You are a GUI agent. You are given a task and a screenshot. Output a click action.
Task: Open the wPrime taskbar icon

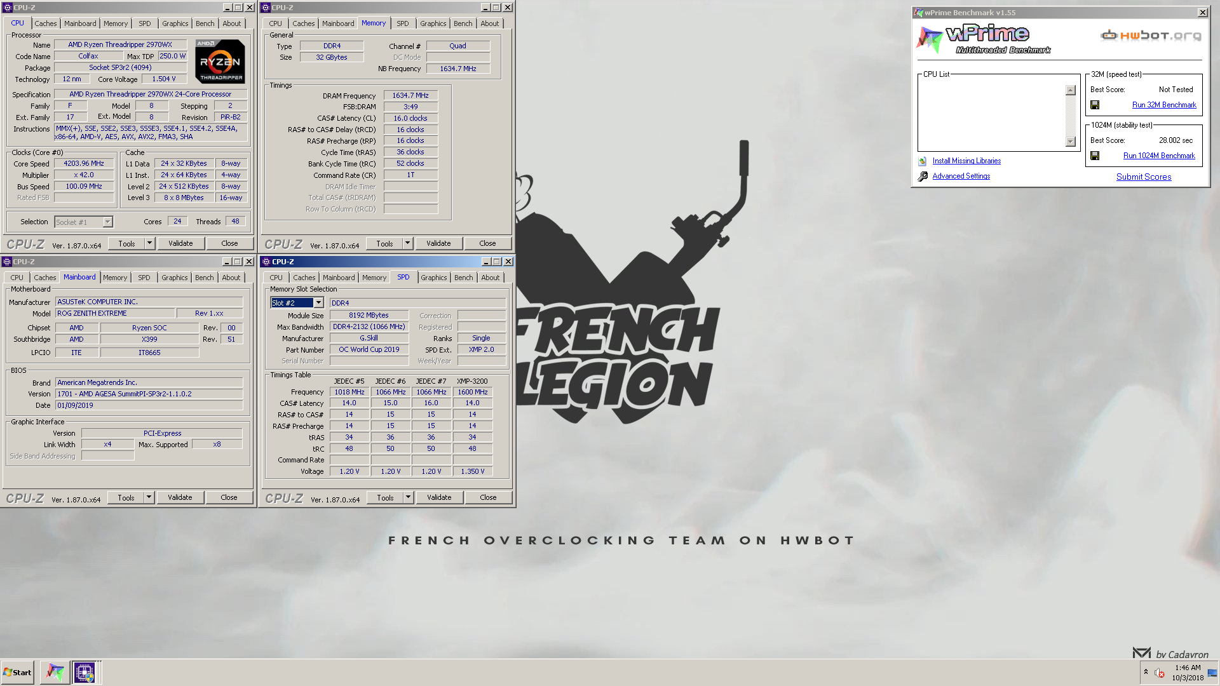point(55,672)
